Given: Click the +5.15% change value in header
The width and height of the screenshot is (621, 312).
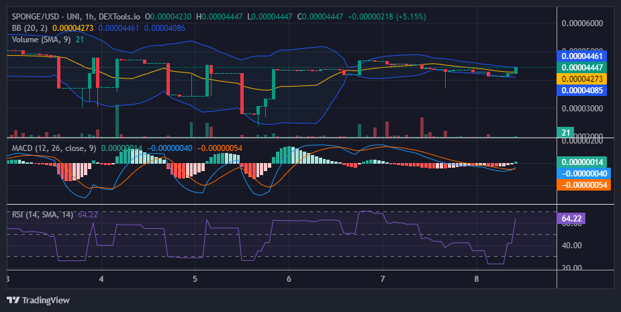Looking at the screenshot, I should 410,17.
